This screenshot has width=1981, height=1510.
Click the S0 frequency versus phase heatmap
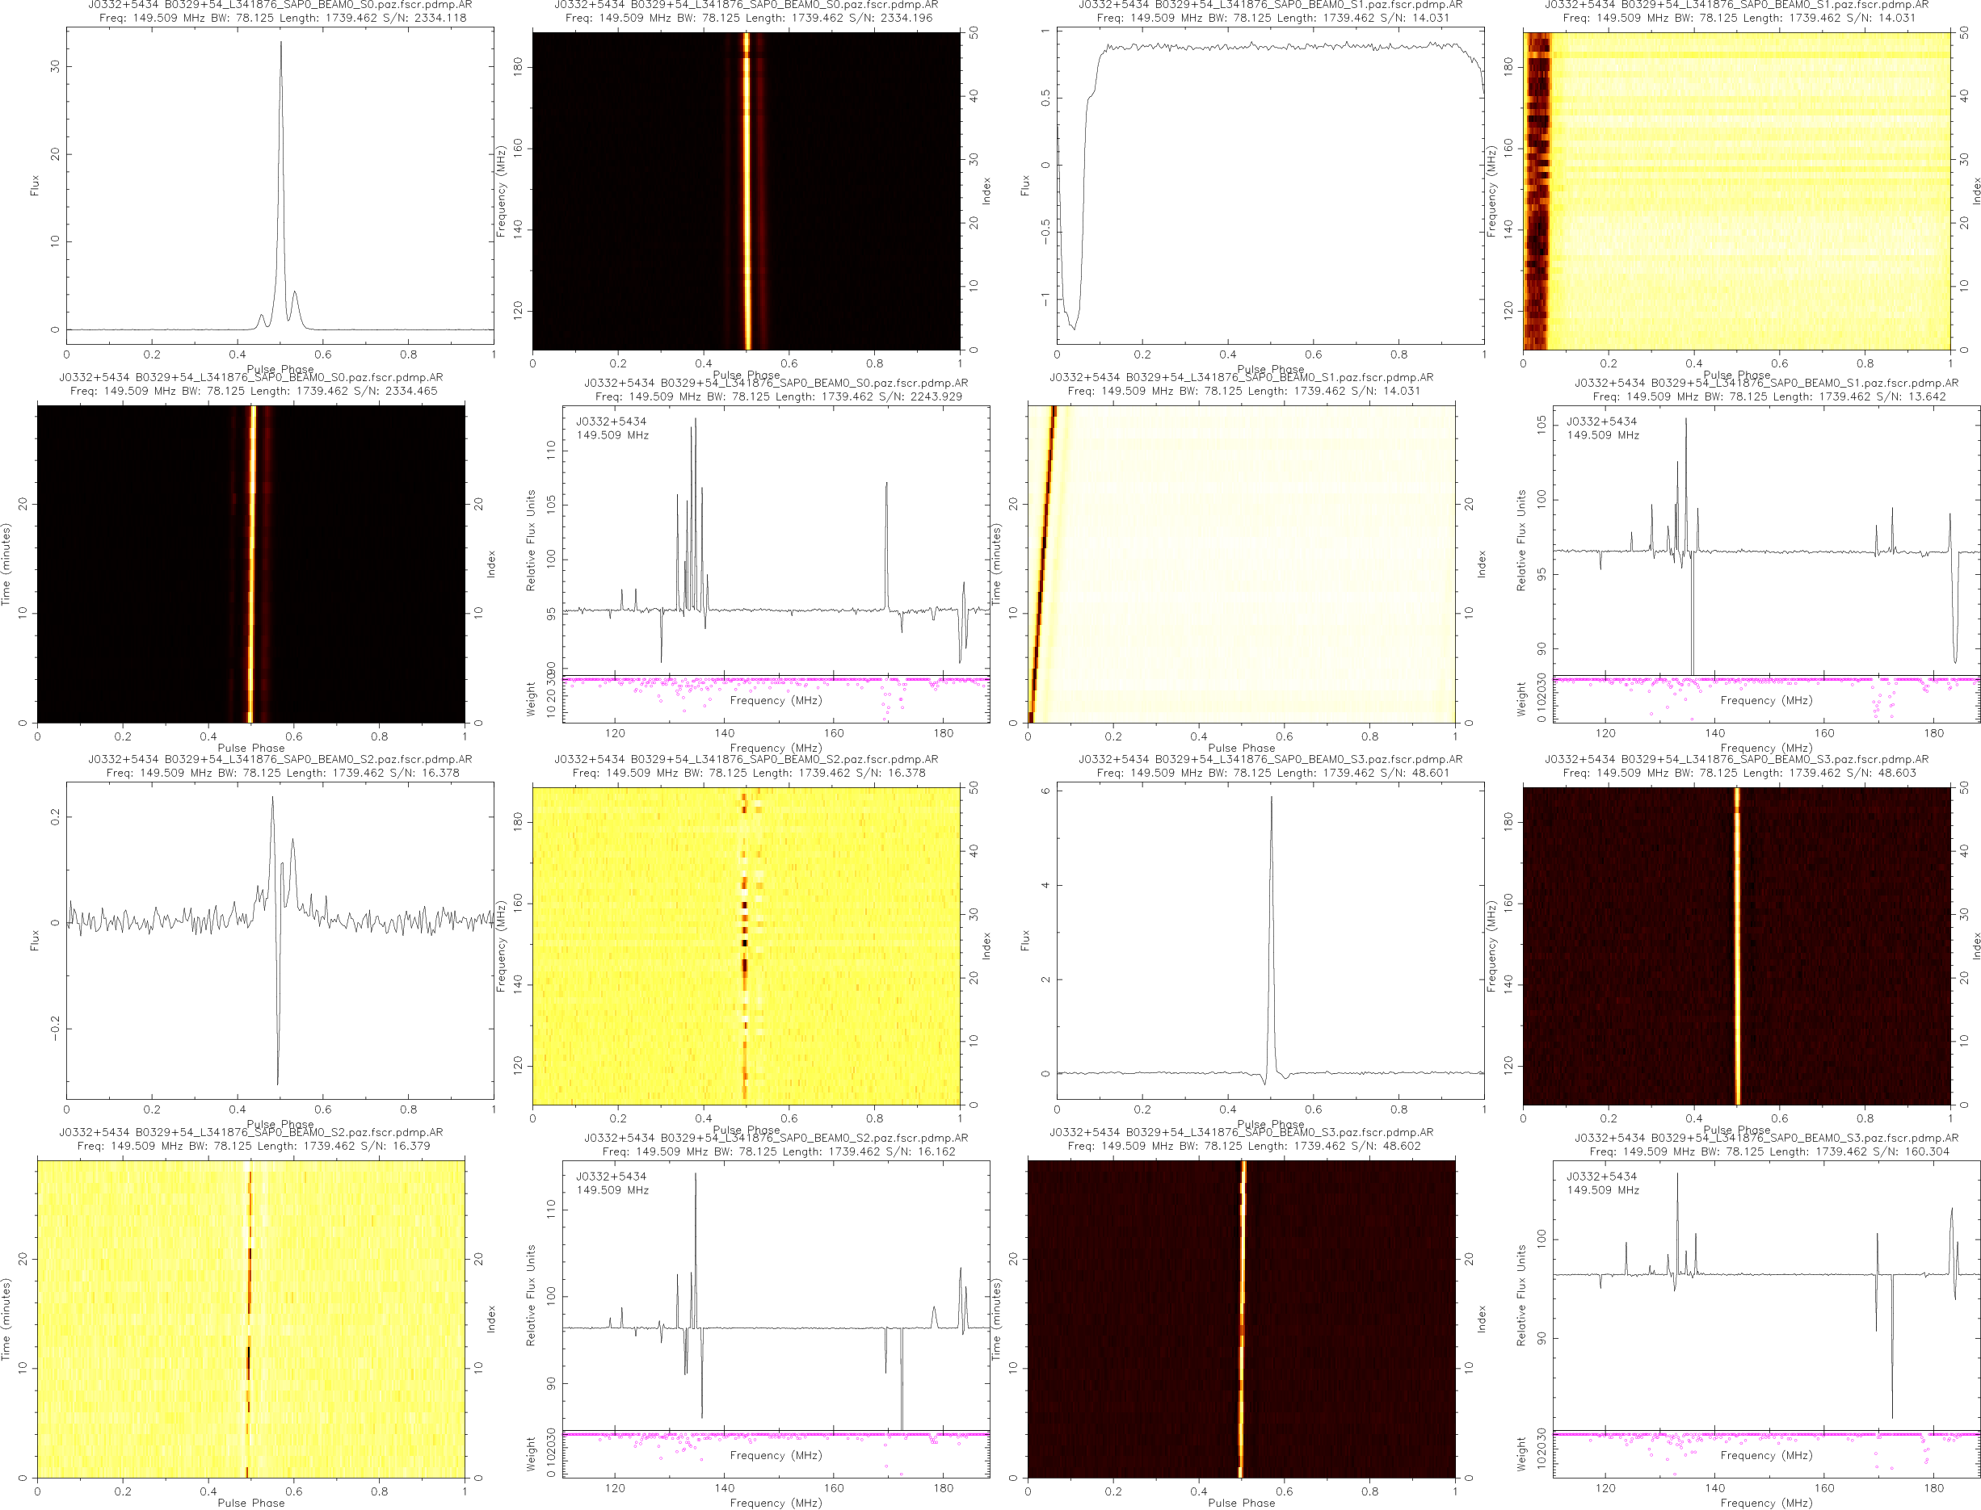pos(746,191)
